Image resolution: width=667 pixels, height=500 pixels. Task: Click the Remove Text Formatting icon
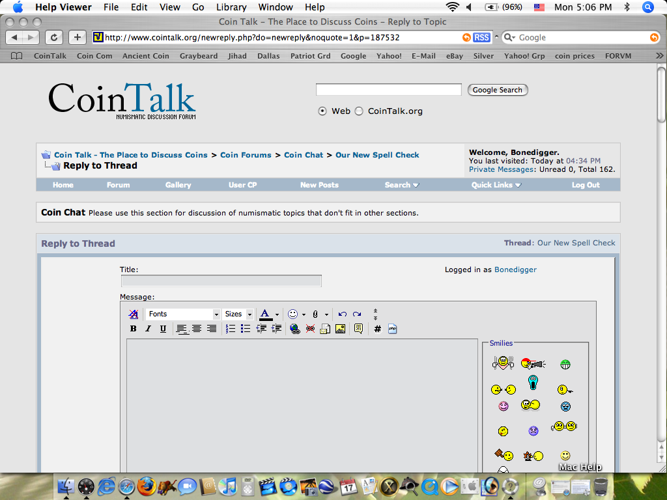(133, 314)
